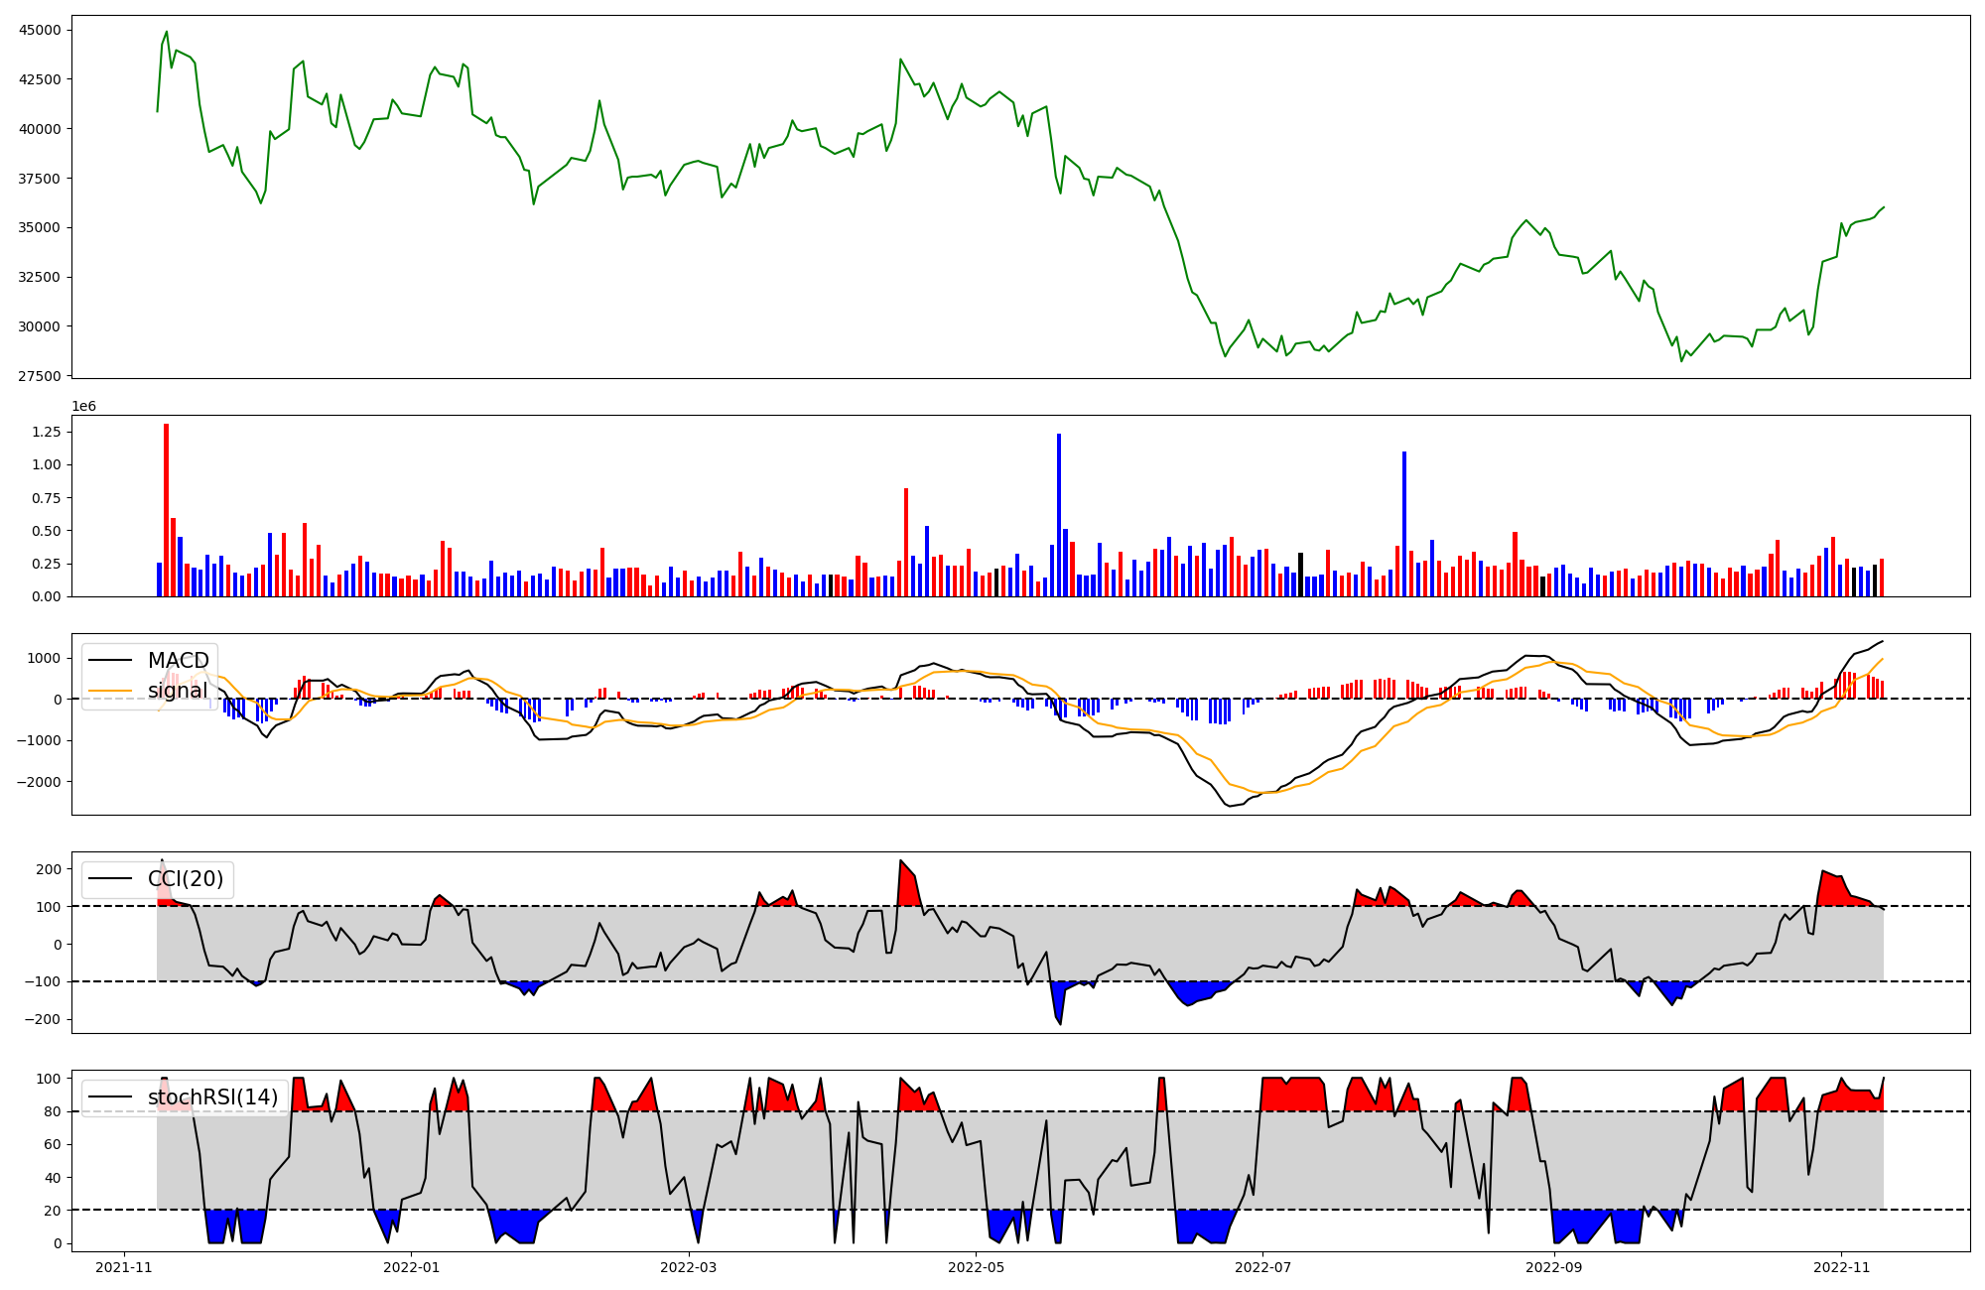The width and height of the screenshot is (1985, 1290).
Task: Click the MACD legend entry
Action: [x=178, y=661]
